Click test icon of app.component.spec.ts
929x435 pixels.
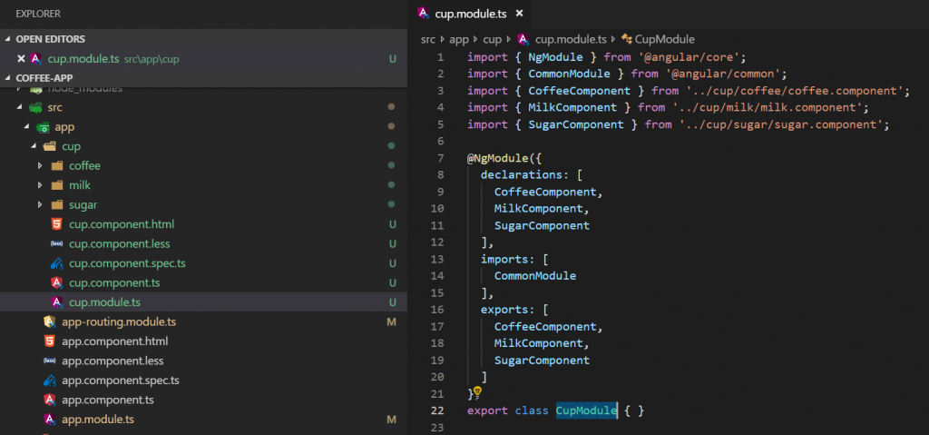(50, 381)
